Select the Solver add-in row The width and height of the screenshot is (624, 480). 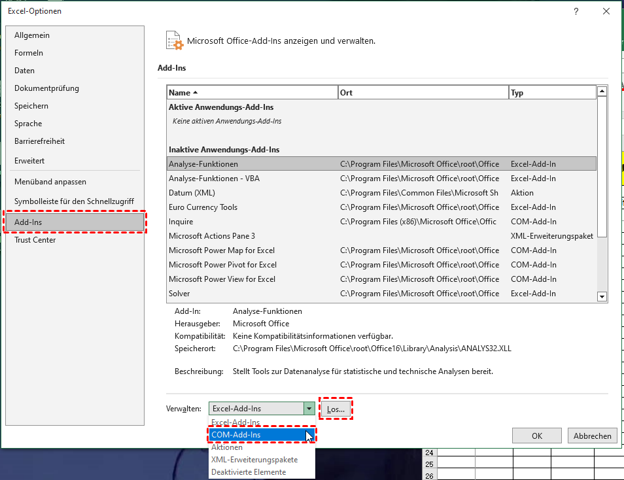[x=179, y=294]
